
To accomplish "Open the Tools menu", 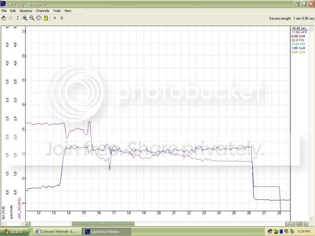I will [x=57, y=11].
